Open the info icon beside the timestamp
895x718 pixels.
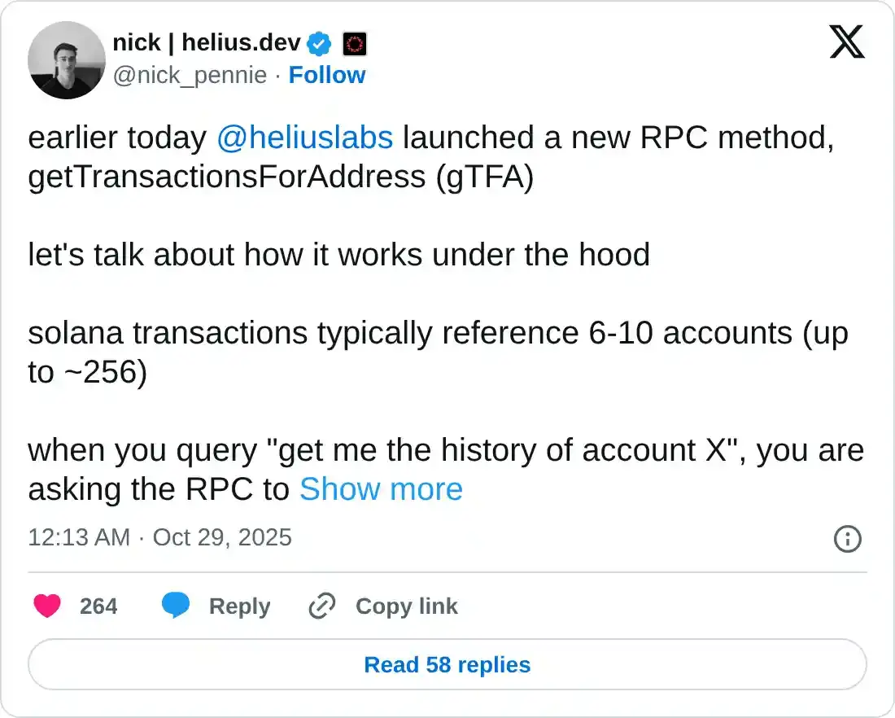[x=847, y=539]
